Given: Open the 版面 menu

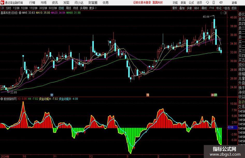Looking at the screenshot, I should pos(183,3).
